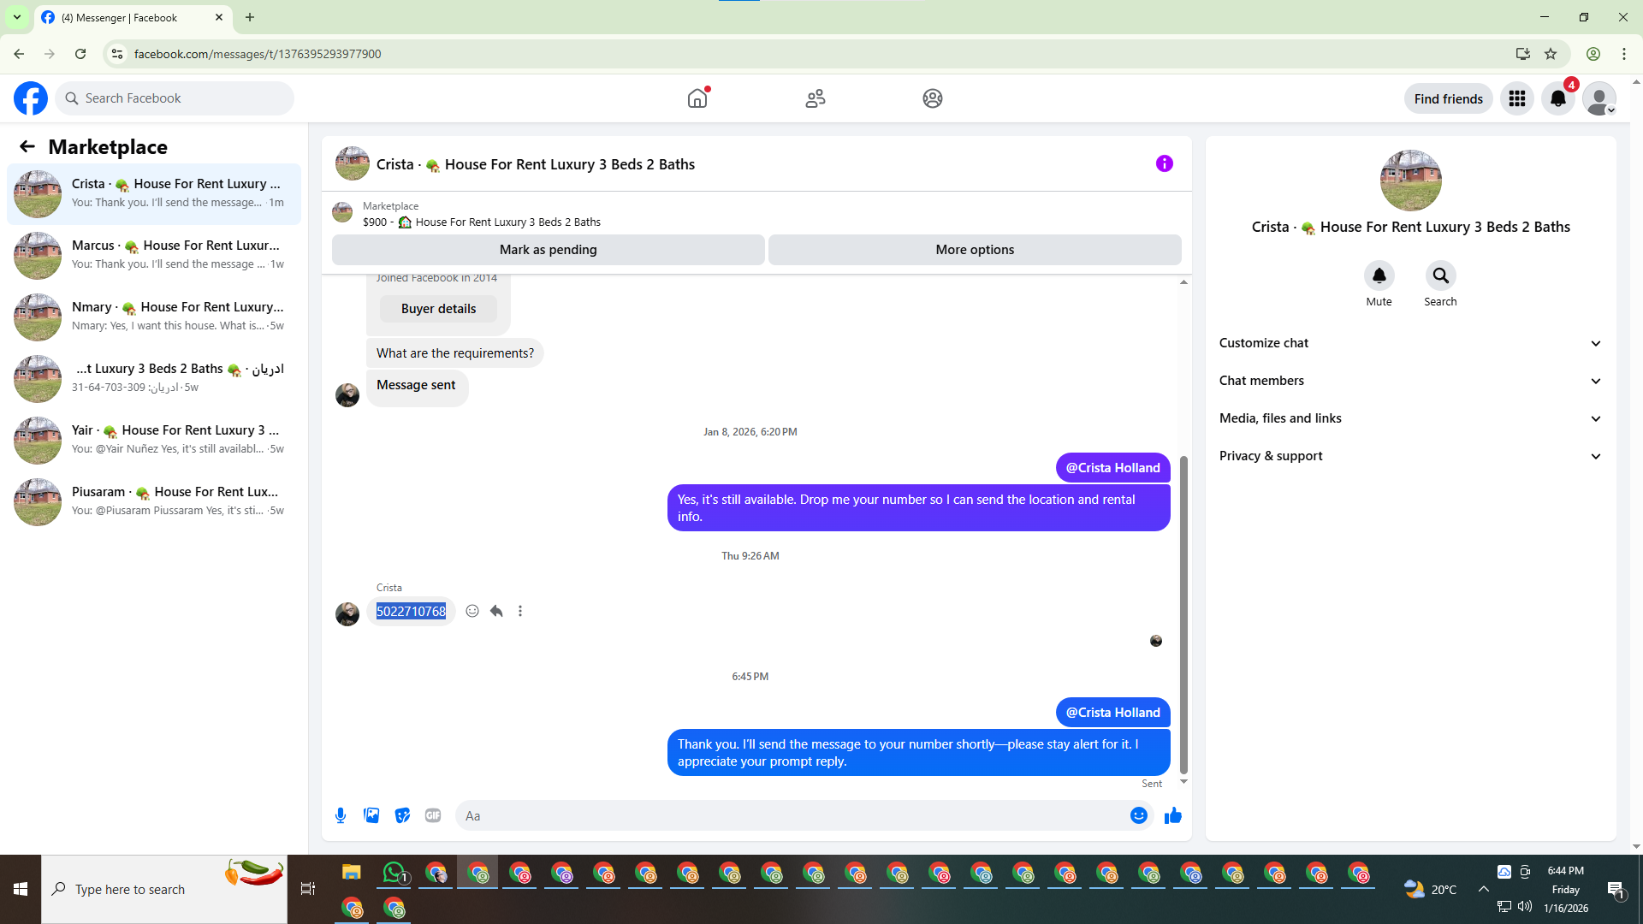Toggle the conversation information panel
This screenshot has width=1643, height=924.
click(x=1164, y=163)
